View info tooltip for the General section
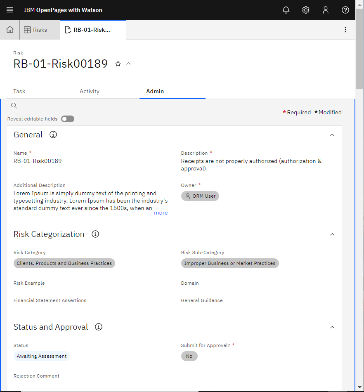This screenshot has height=392, width=364. 53,134
